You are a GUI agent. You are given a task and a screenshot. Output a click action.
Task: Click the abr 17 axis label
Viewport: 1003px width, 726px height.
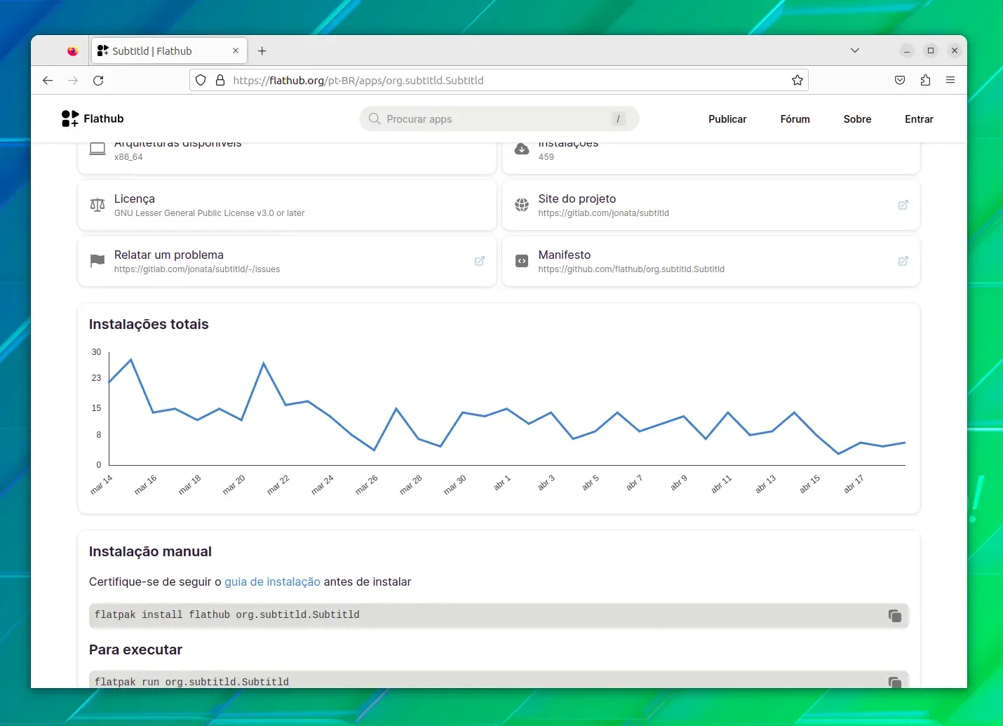click(x=854, y=484)
